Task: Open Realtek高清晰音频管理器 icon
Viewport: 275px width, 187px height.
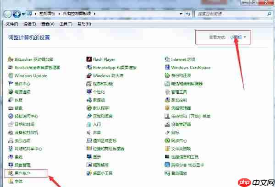Action: (11, 67)
